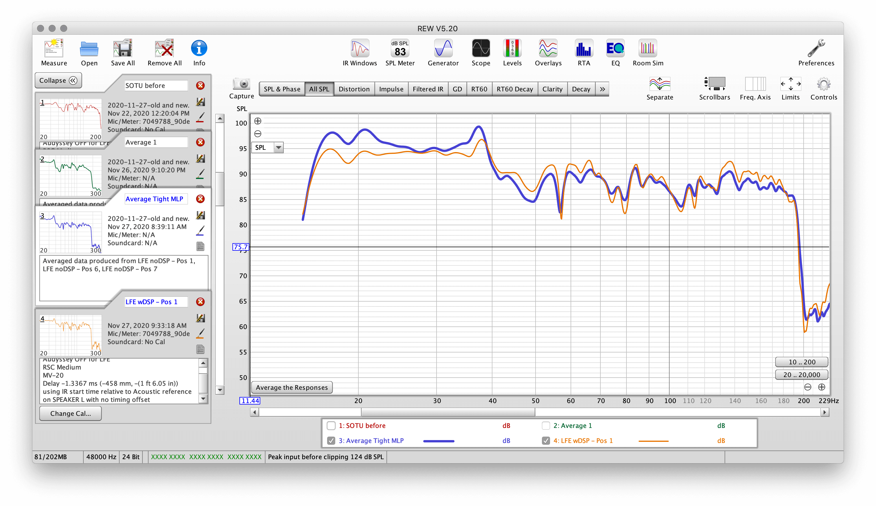Click the Average Tight MLP name field
This screenshot has height=506, width=876.
[x=156, y=199]
